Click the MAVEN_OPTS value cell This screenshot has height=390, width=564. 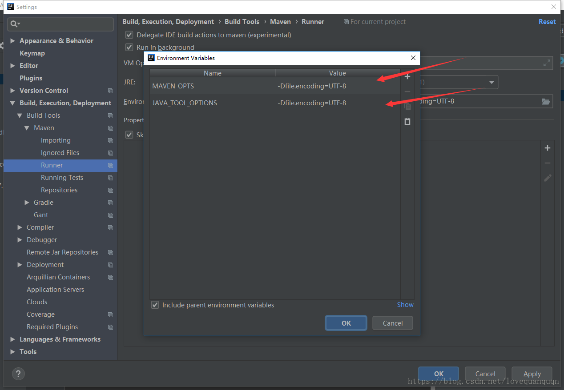[338, 86]
